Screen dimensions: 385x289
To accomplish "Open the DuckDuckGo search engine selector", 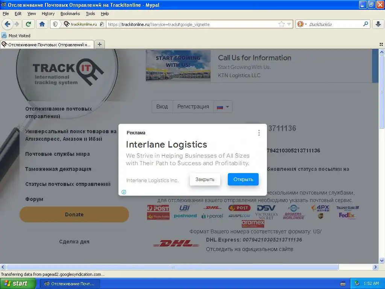I will tap(302, 24).
